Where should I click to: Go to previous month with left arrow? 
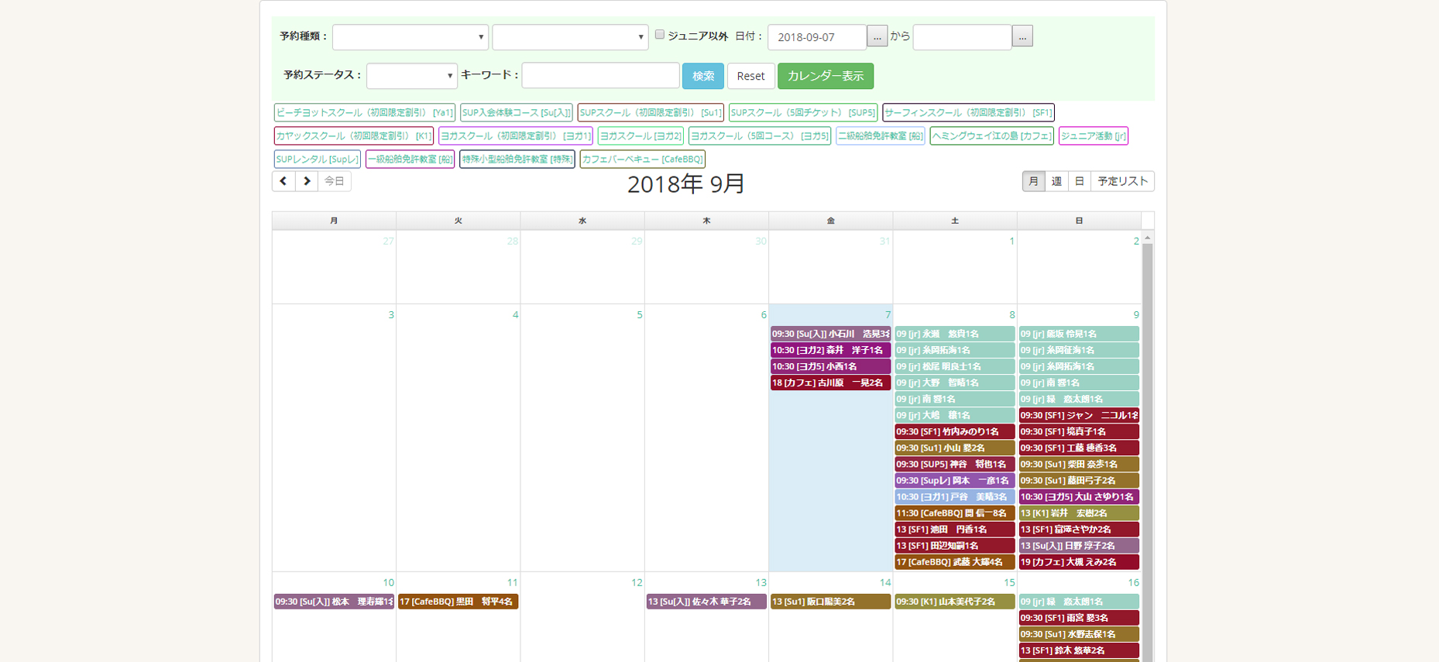tap(283, 181)
